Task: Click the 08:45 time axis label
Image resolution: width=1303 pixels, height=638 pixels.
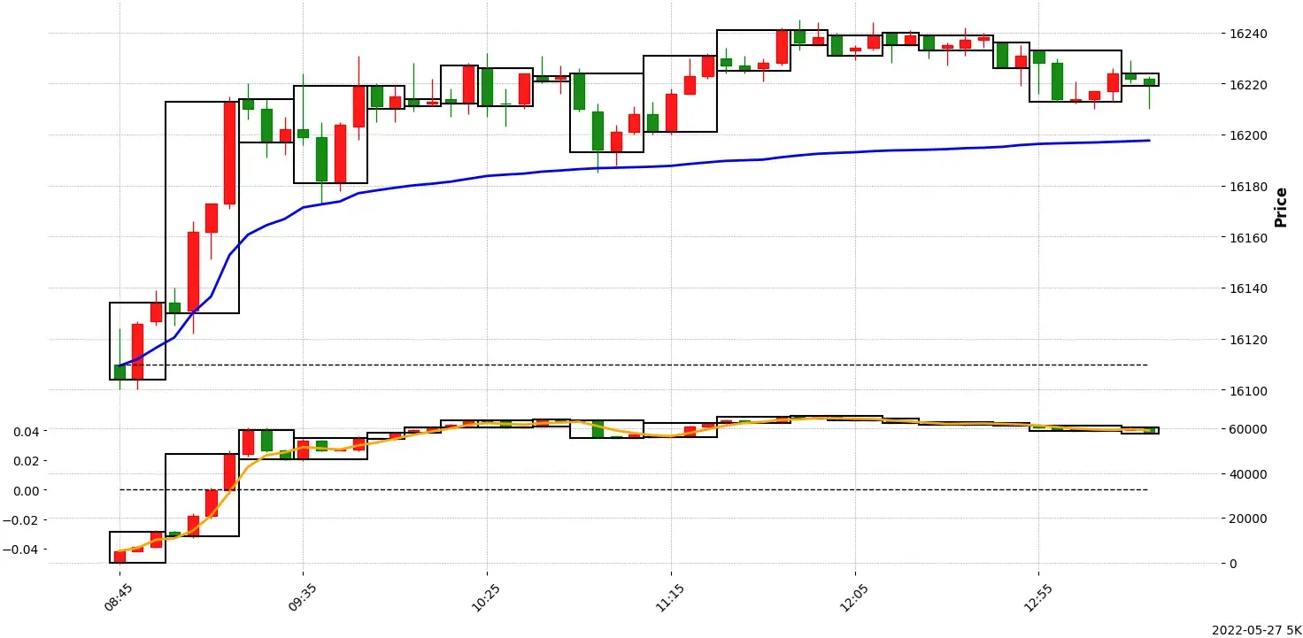Action: (x=118, y=597)
